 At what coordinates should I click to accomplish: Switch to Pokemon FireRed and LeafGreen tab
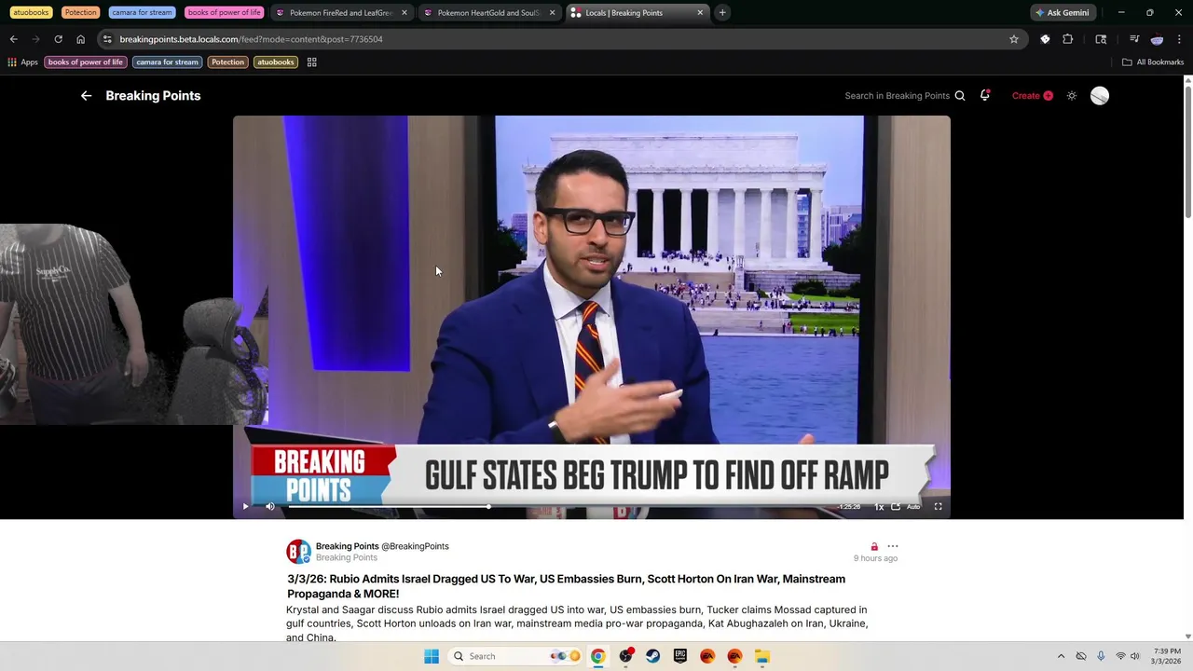341,13
